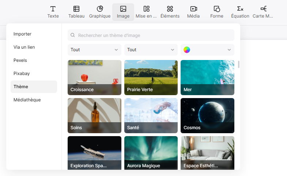This screenshot has width=287, height=176.
Task: Select the Espace Esthéti... theme
Action: coord(207,153)
